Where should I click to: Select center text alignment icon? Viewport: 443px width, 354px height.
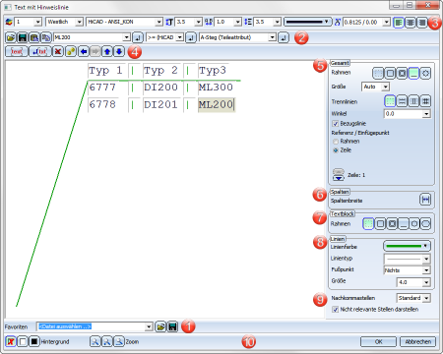pyautogui.click(x=411, y=23)
